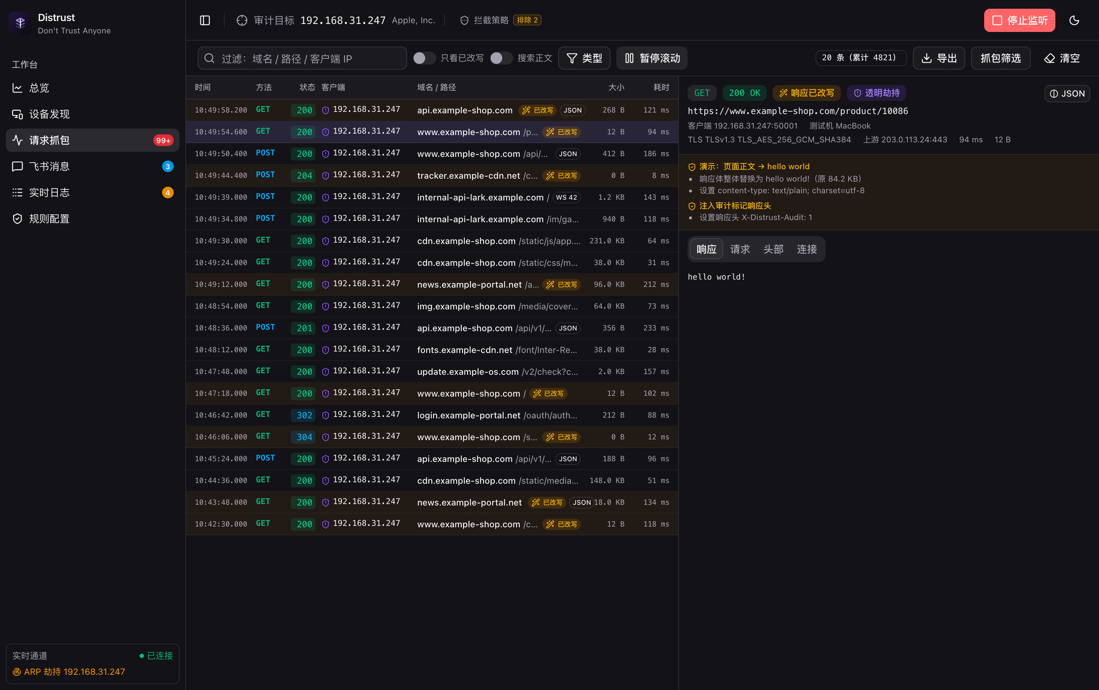Select the 响应 tab in detail panel
The image size is (1099, 690).
click(x=706, y=249)
